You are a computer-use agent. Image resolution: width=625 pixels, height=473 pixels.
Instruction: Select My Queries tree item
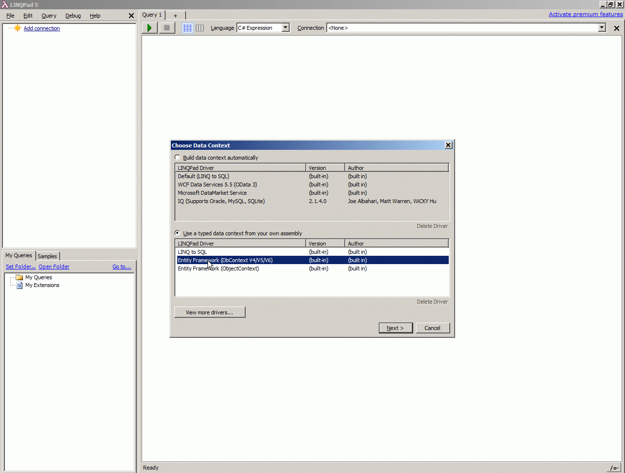click(x=39, y=277)
